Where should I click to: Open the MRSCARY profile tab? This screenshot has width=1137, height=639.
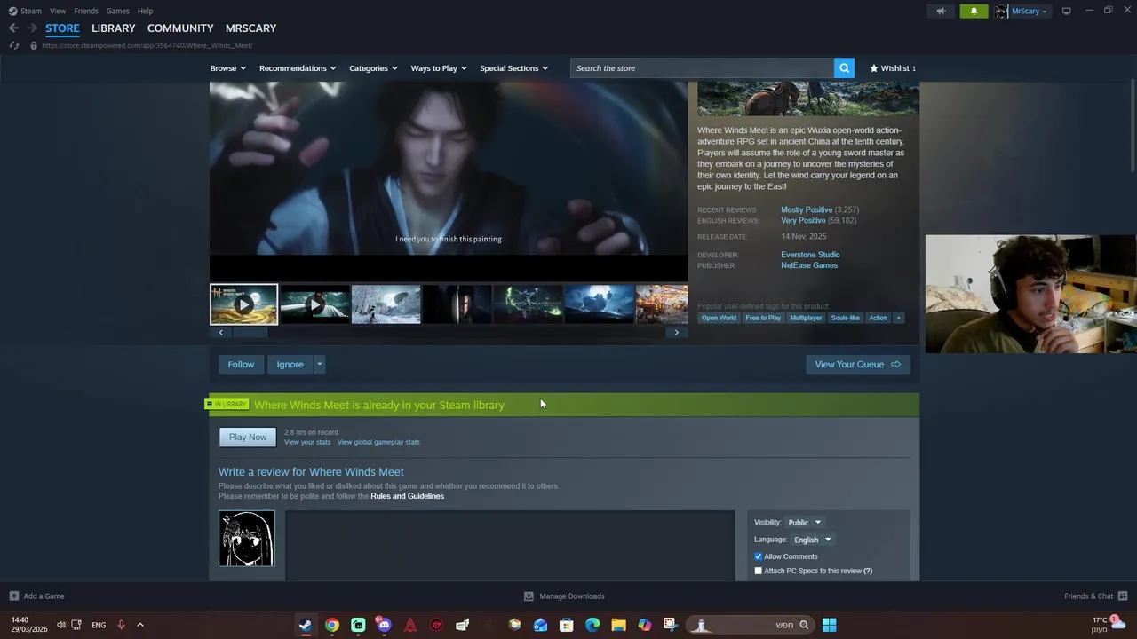[x=250, y=28]
